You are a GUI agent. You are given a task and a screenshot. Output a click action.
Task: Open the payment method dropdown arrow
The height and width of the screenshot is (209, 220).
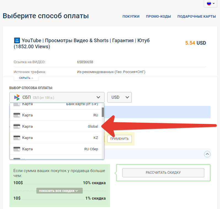point(98,97)
